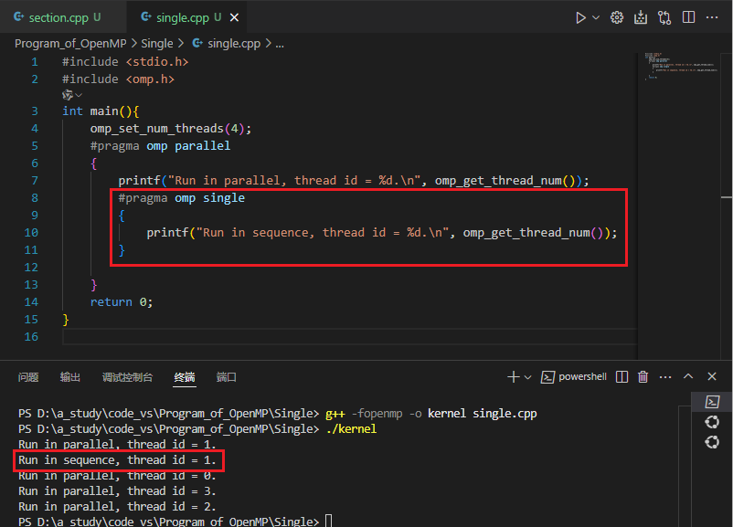
Task: Click the compare changes icon in editor toolbar
Action: 664,17
